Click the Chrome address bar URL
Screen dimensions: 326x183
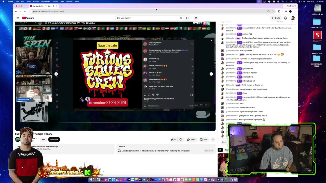pos(49,11)
